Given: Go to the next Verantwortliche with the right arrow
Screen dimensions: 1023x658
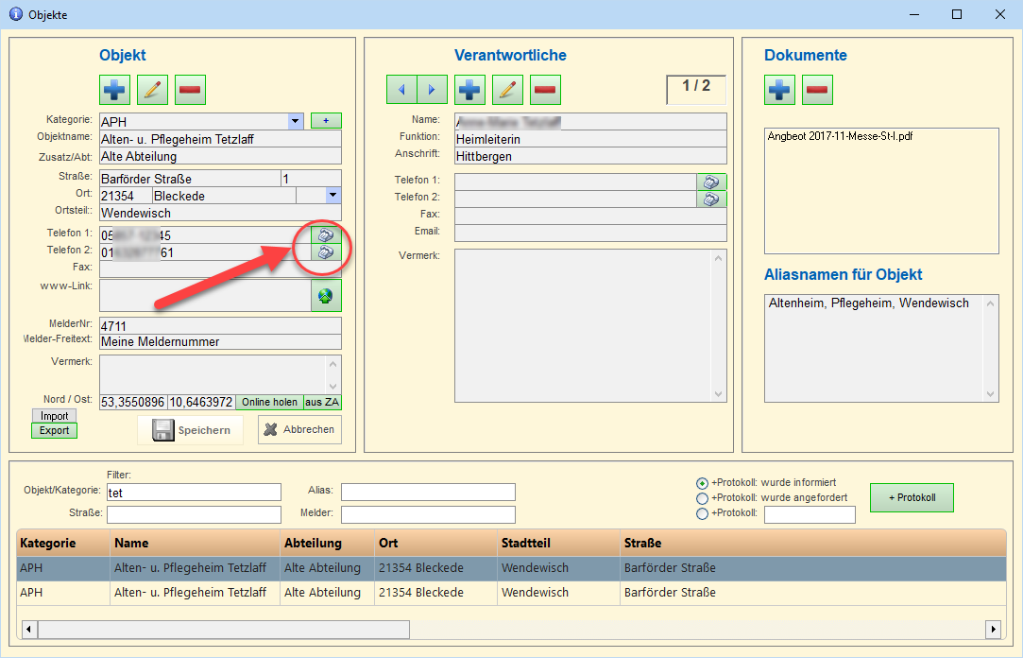Looking at the screenshot, I should pyautogui.click(x=433, y=90).
